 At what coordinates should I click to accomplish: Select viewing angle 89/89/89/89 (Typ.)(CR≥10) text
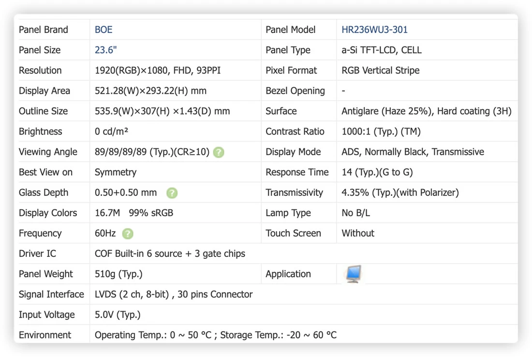pyautogui.click(x=152, y=152)
